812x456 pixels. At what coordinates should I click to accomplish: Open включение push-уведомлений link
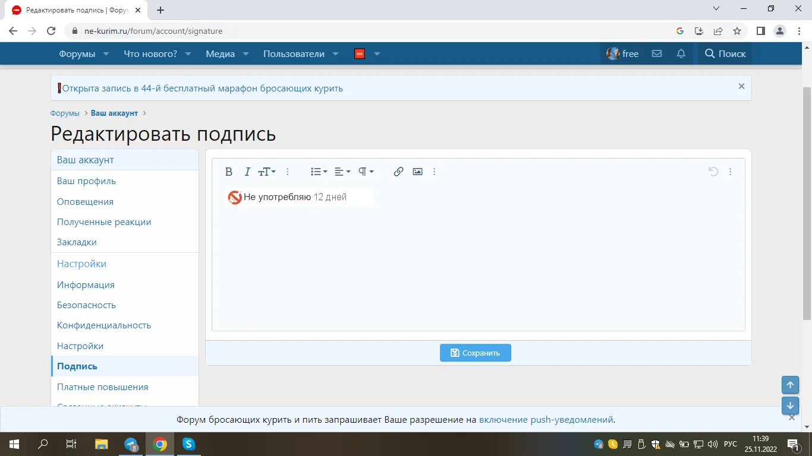(x=547, y=419)
